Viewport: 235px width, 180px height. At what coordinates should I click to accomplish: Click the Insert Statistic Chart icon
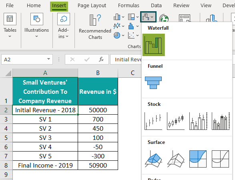tap(131, 26)
